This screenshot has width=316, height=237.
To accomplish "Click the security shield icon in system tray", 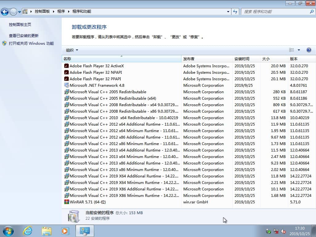I will pos(268,231).
